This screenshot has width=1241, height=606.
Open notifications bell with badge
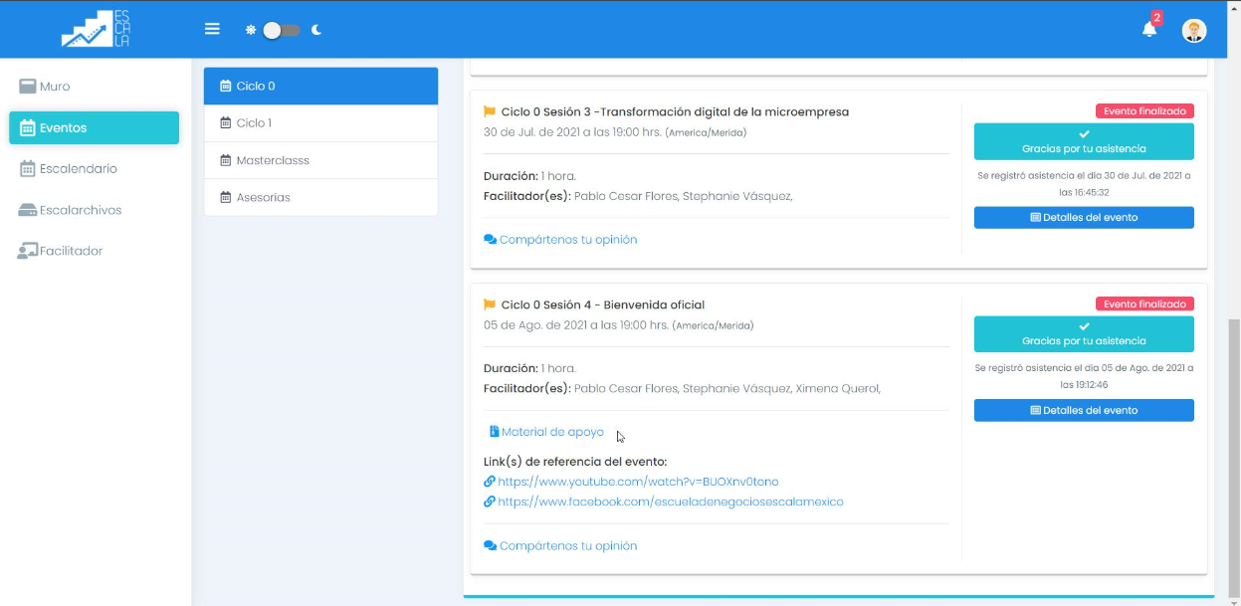click(x=1149, y=29)
